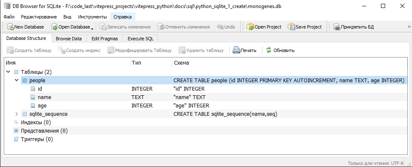Collapse the people table node
The height and width of the screenshot is (167, 412).
click(x=16, y=80)
